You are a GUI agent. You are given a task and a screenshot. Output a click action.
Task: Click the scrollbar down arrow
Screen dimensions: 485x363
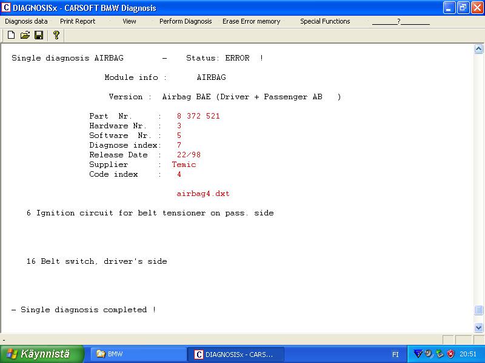click(479, 327)
